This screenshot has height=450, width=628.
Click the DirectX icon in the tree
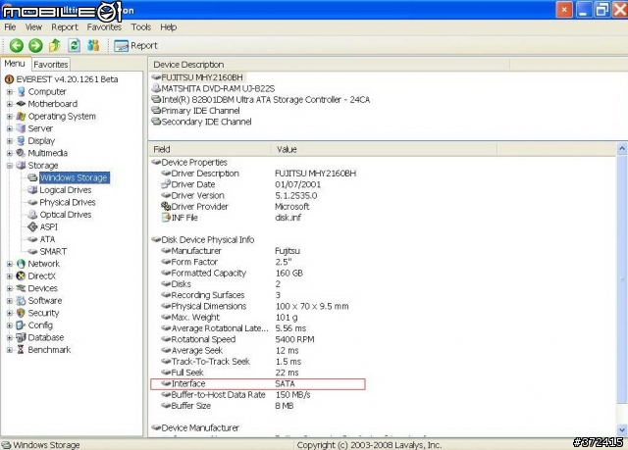tap(21, 276)
